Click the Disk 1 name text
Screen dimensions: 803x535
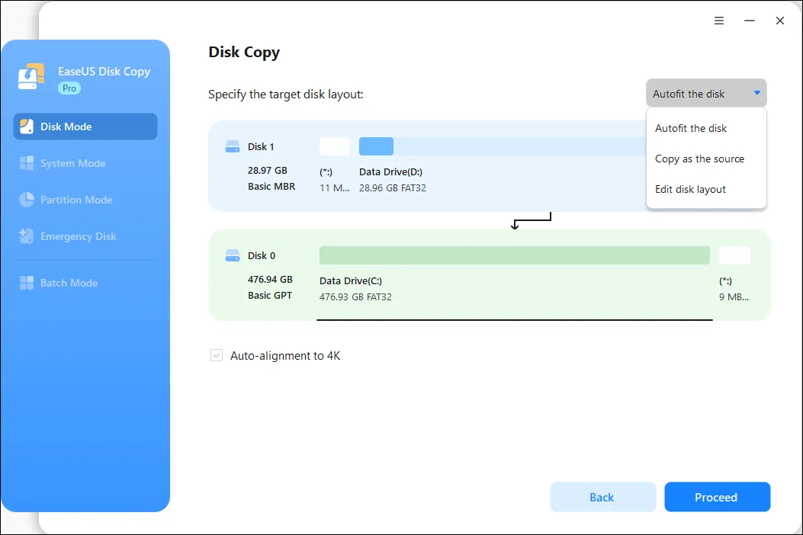[x=261, y=147]
